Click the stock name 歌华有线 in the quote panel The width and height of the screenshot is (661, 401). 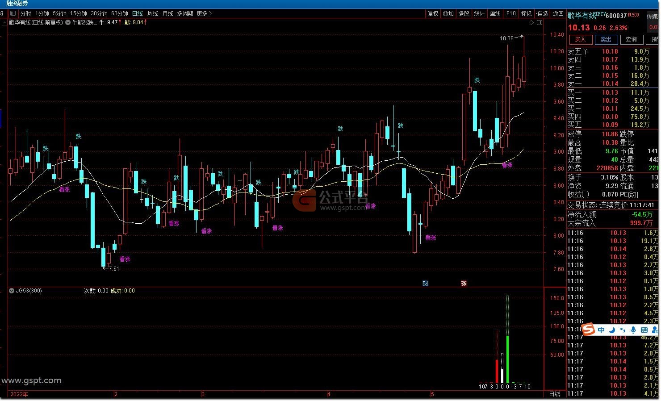coord(582,16)
